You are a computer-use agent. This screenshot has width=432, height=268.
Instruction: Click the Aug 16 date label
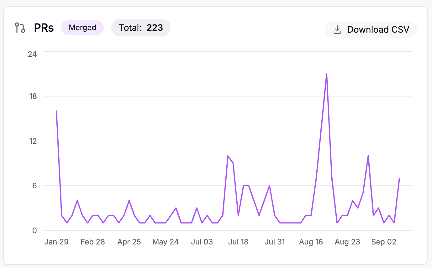(x=311, y=242)
